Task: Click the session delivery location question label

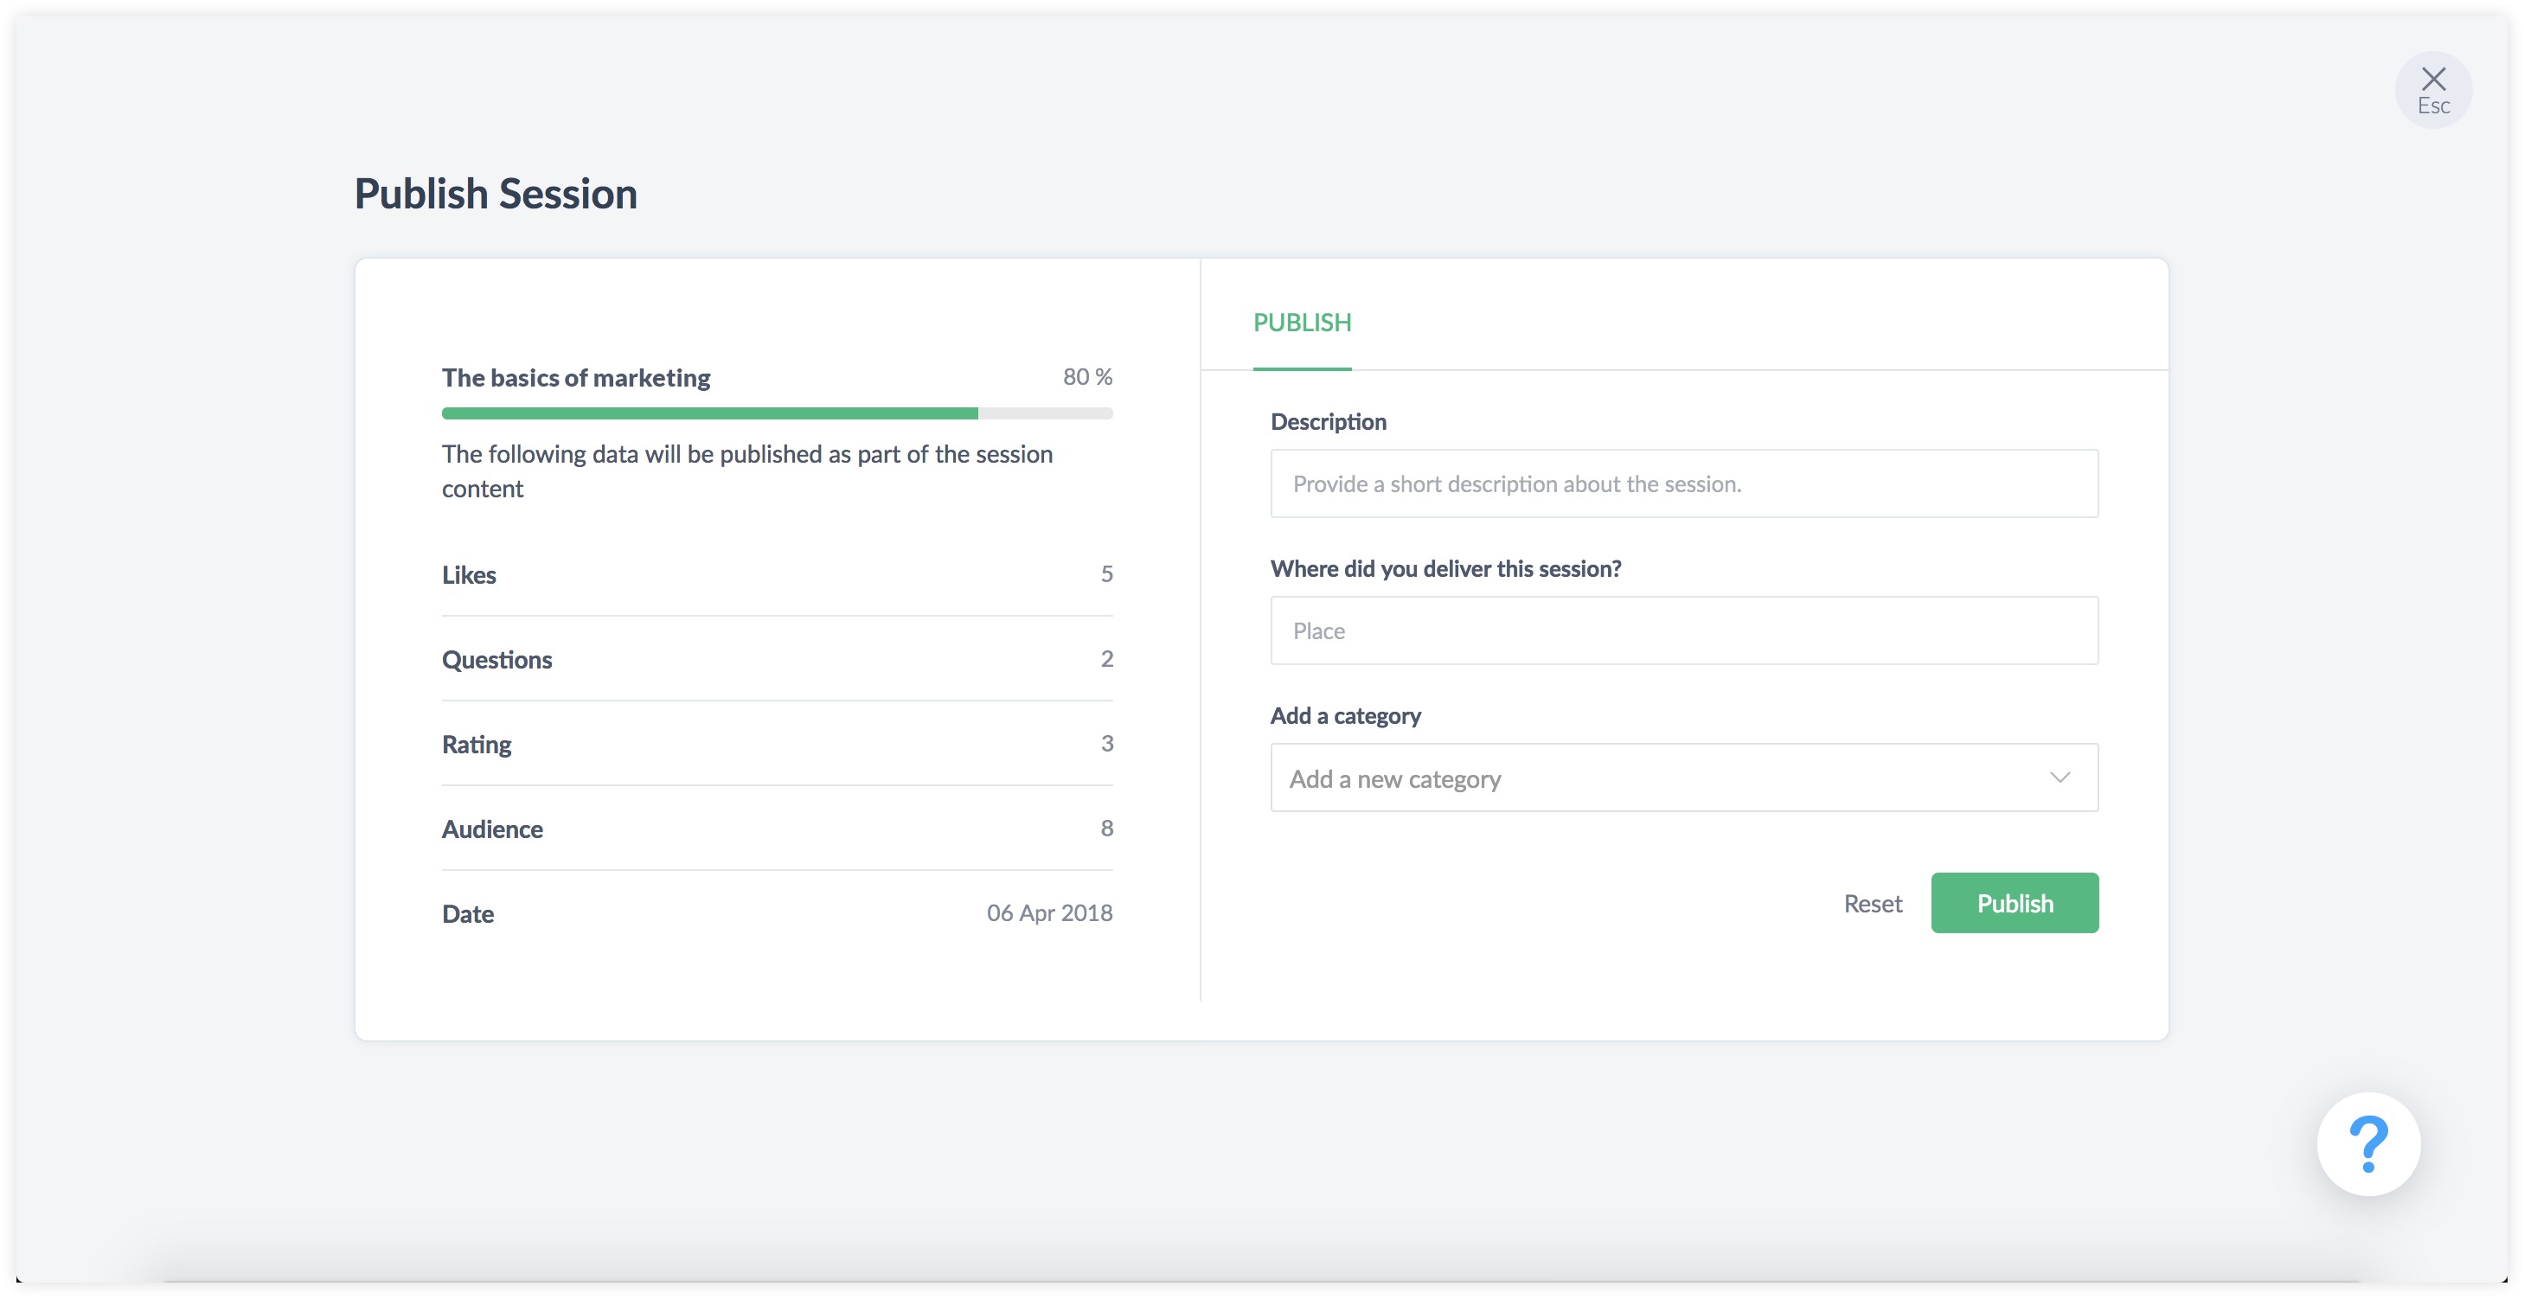Action: [x=1445, y=568]
